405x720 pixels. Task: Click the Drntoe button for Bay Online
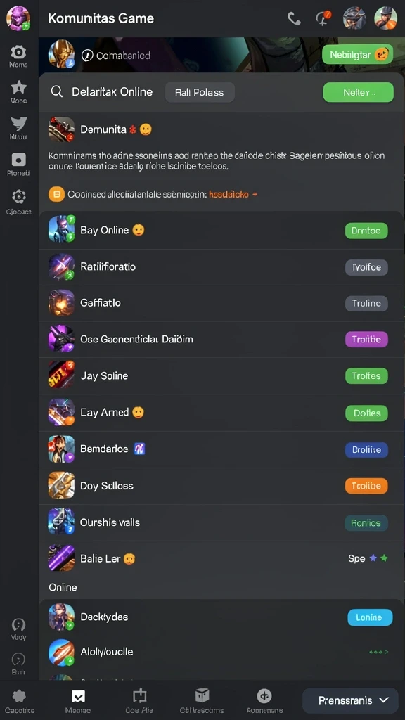click(366, 231)
